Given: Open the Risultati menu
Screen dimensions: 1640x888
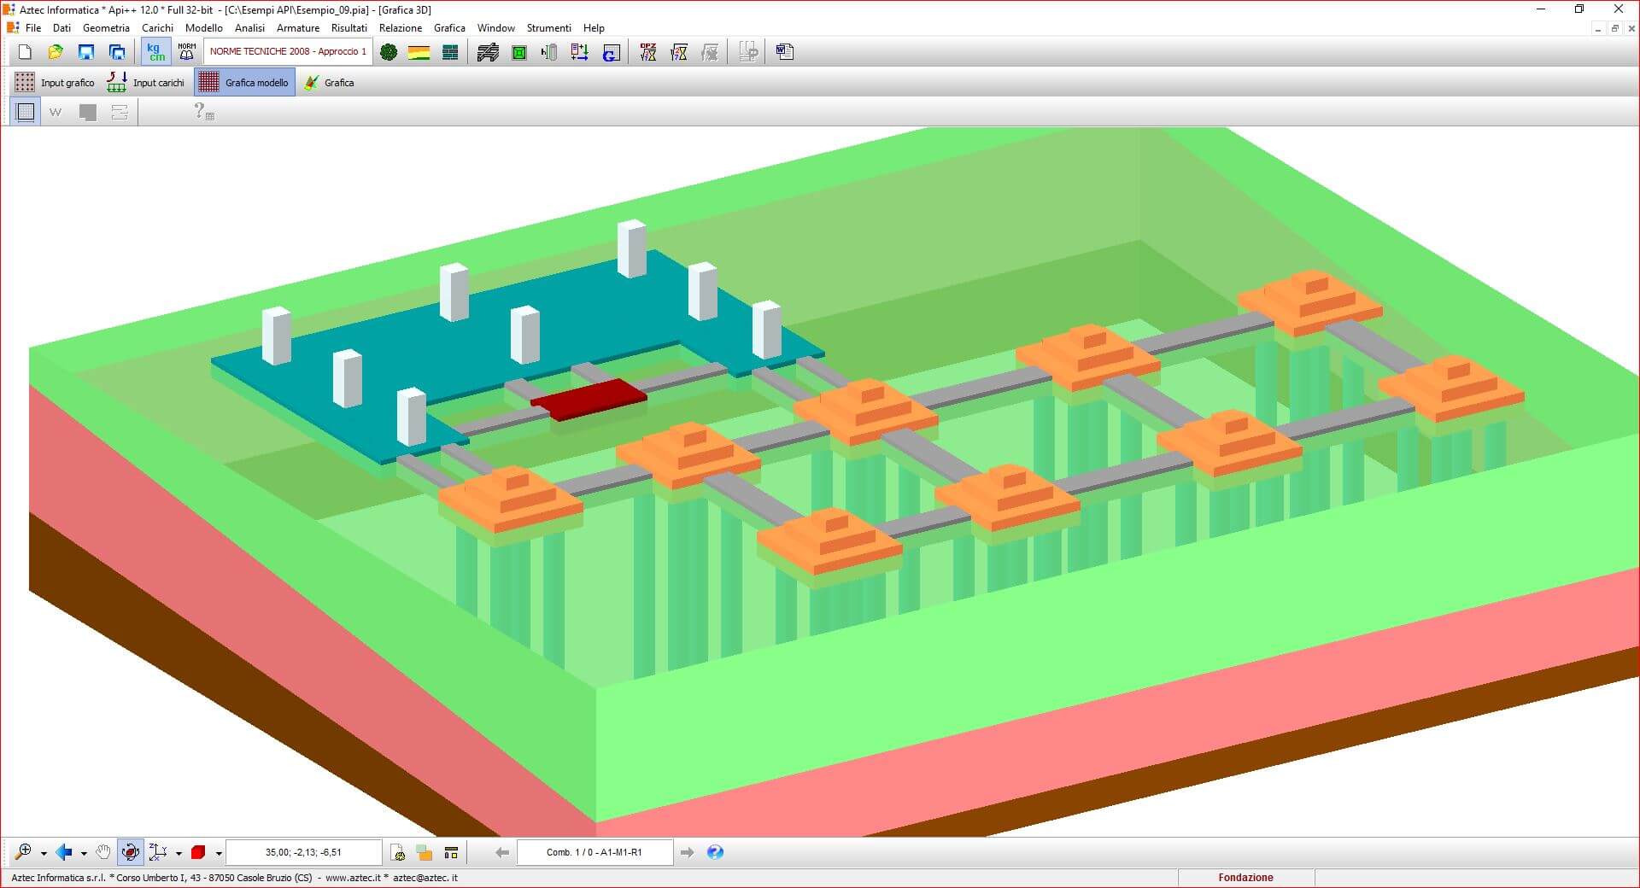Looking at the screenshot, I should tap(348, 28).
